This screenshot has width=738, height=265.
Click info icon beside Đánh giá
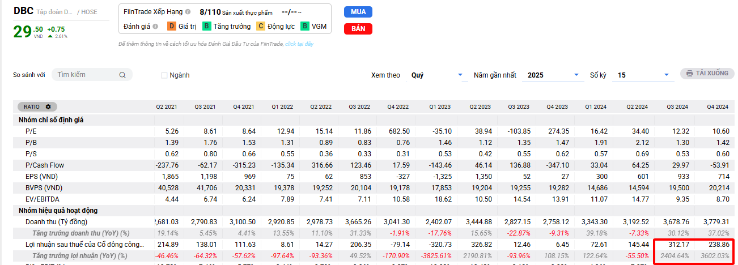(x=155, y=26)
